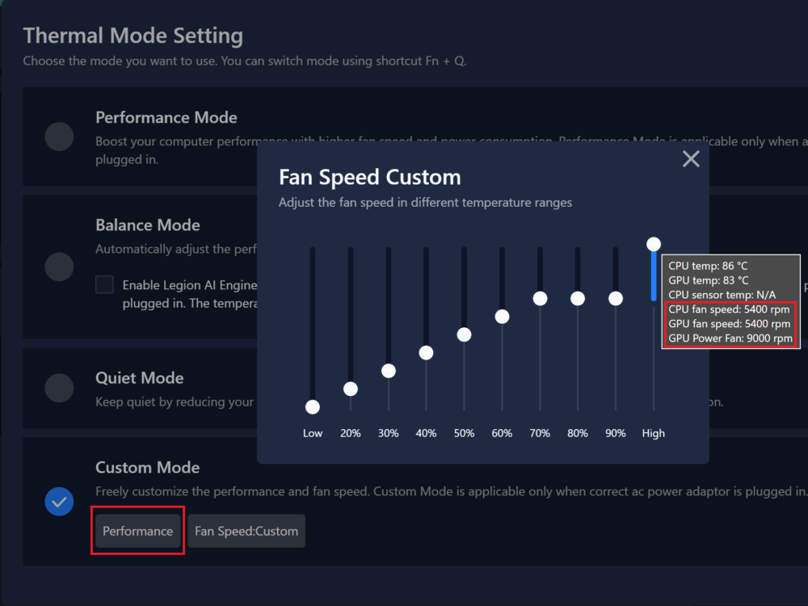
Task: Click the 40% fan speed slider handle
Action: click(x=426, y=352)
